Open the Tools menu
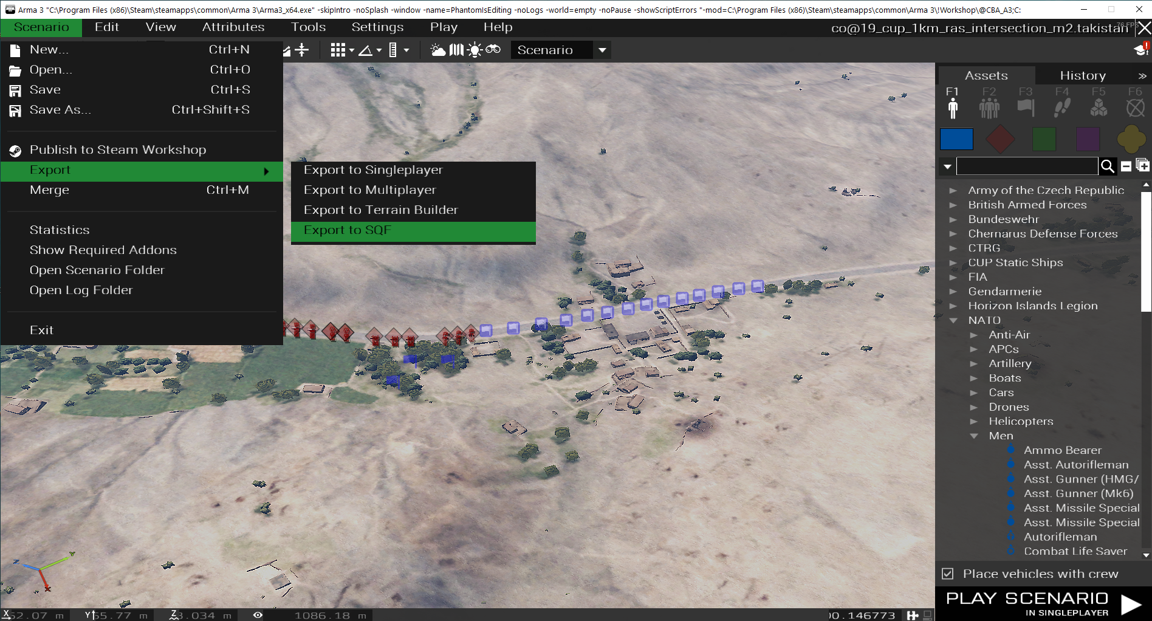The width and height of the screenshot is (1152, 621). [308, 27]
